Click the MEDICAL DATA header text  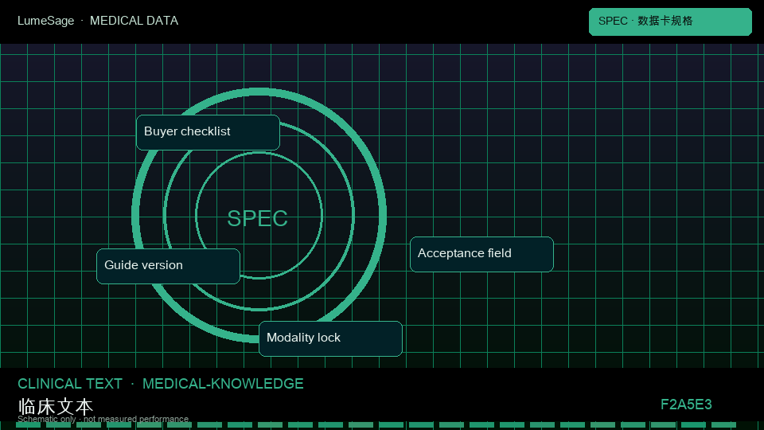pyautogui.click(x=134, y=21)
